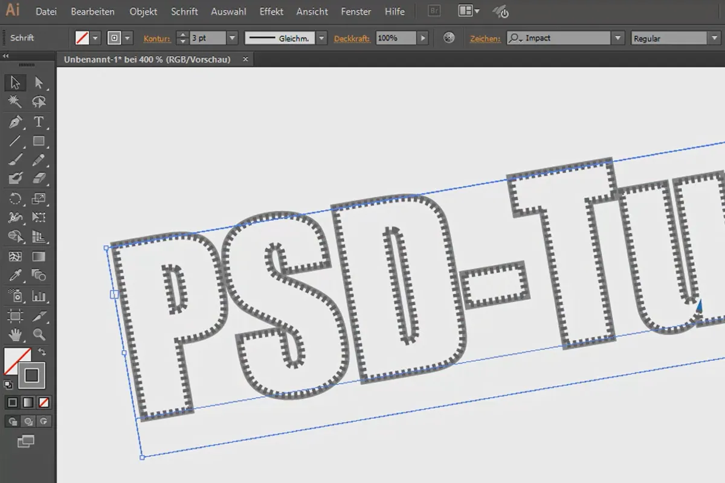Image resolution: width=725 pixels, height=483 pixels.
Task: Enable Draw Normal mode
Action: pos(13,421)
